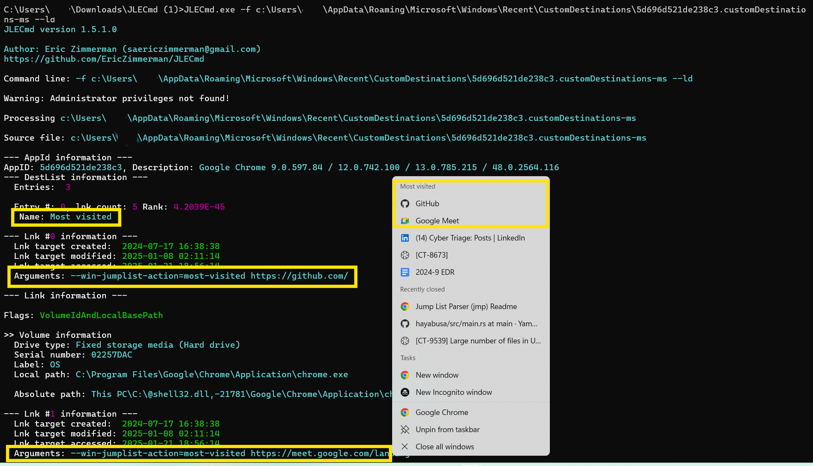The image size is (813, 466).
Task: Click the Google Docs icon for 2024-9 EDR
Action: point(405,272)
